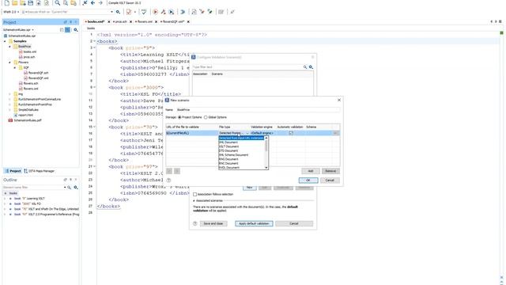Click the Back navigation arrow icon
The width and height of the screenshot is (506, 285).
(93, 3)
